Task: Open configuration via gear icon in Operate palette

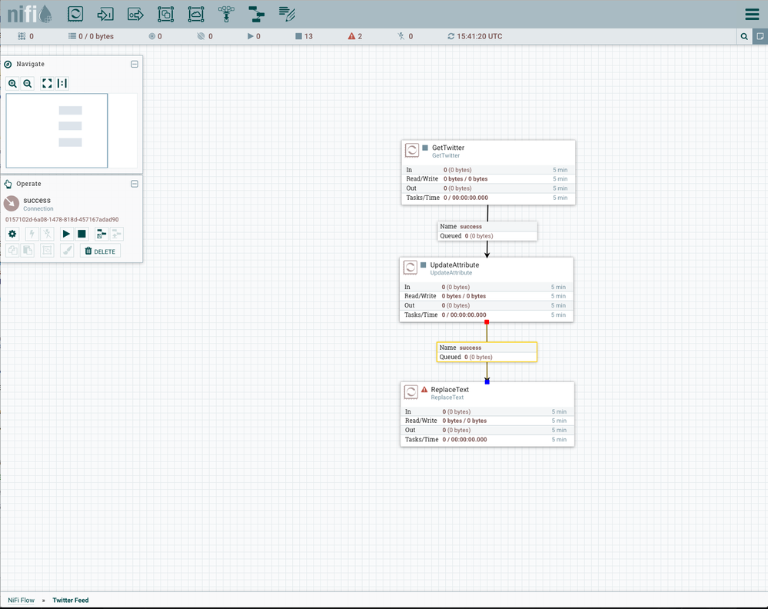Action: [12, 233]
